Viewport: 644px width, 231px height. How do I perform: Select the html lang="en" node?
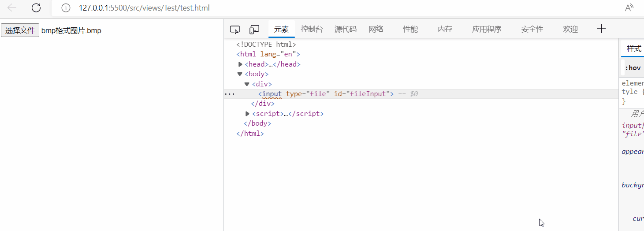pyautogui.click(x=268, y=54)
